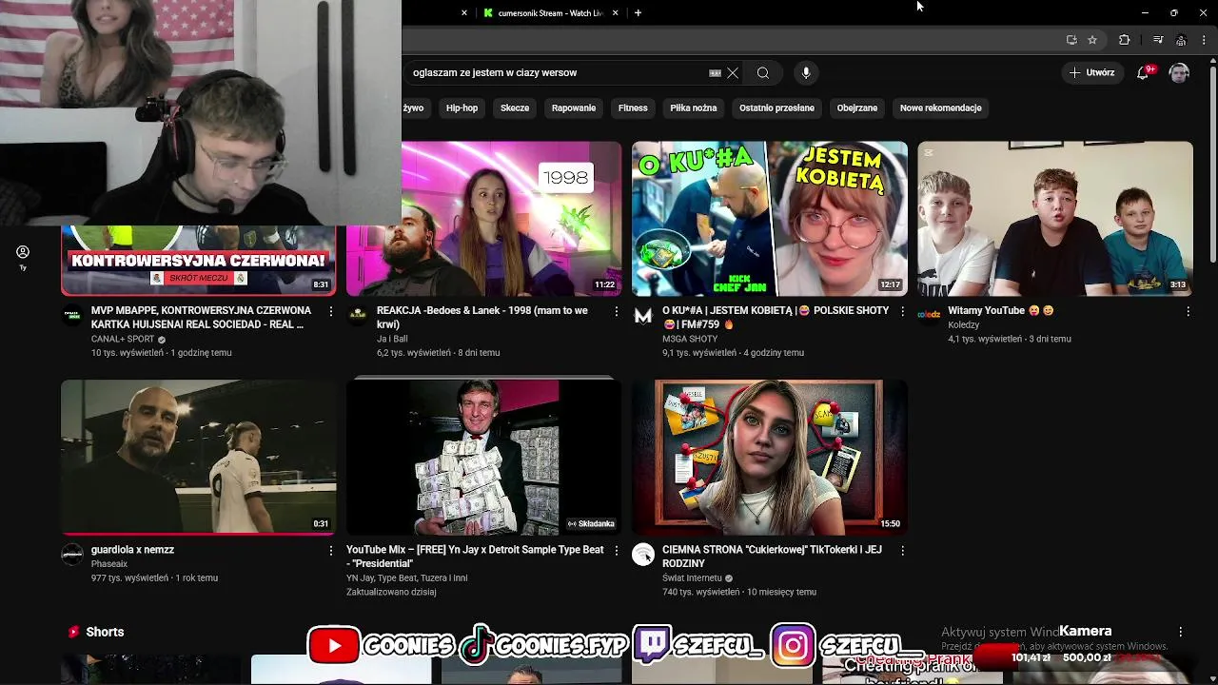
Task: Click the M3GA SHOTY channel avatar
Action: click(643, 316)
